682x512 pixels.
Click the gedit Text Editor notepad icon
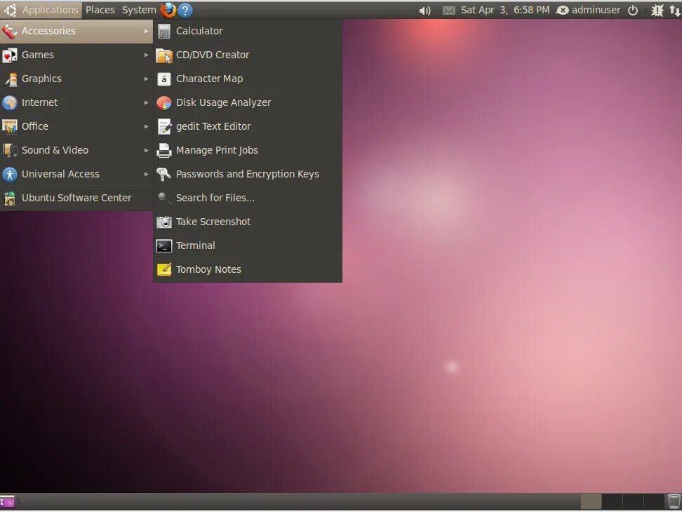coord(164,127)
